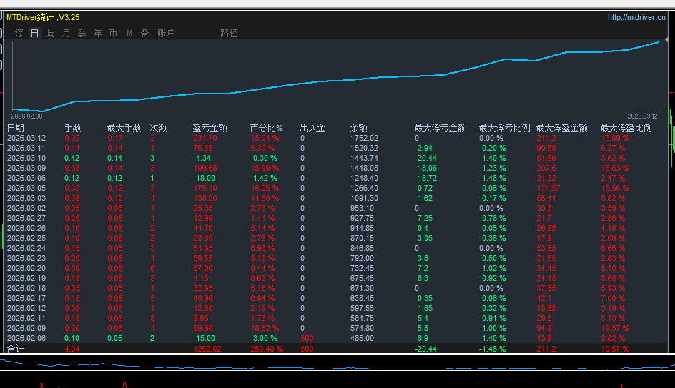Open the 路径 path tab

229,33
